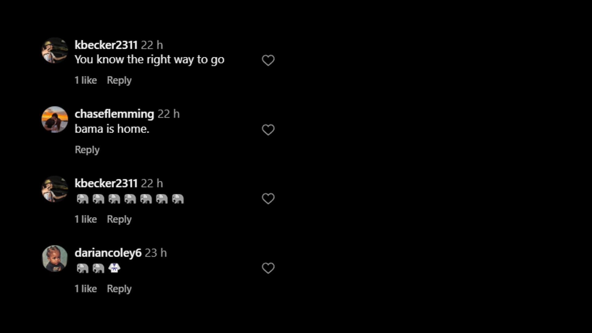Reply to kbecker2311's elephant emoji comment
Image resolution: width=592 pixels, height=333 pixels.
point(119,219)
